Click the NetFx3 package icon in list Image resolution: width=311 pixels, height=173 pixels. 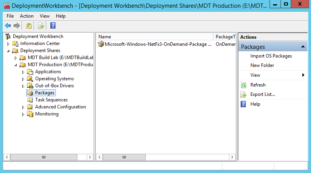click(x=101, y=44)
